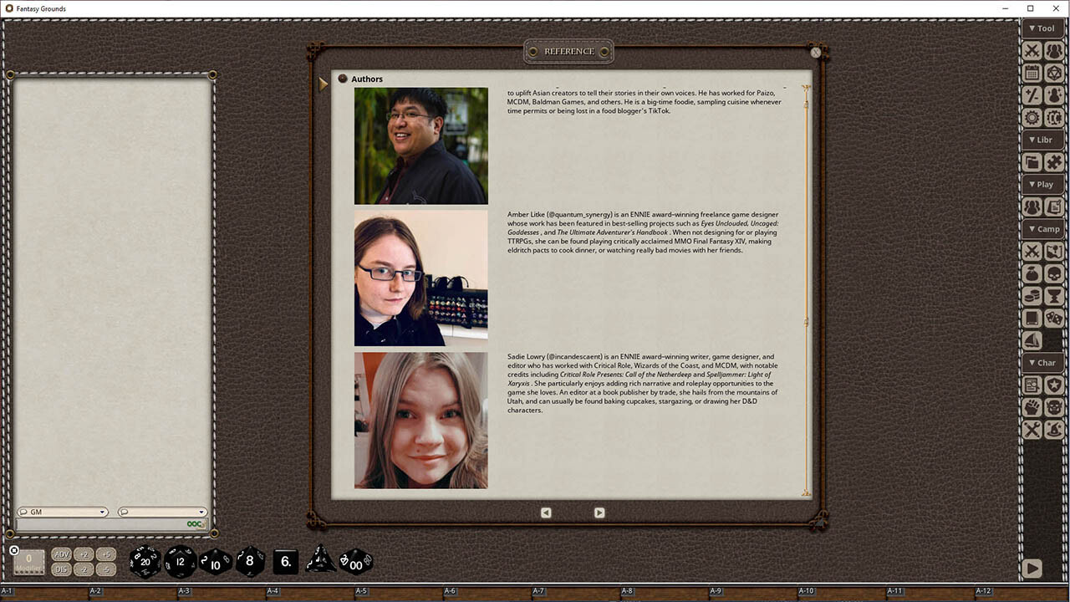
Task: Switch to hotkey tab A-5
Action: 361,589
